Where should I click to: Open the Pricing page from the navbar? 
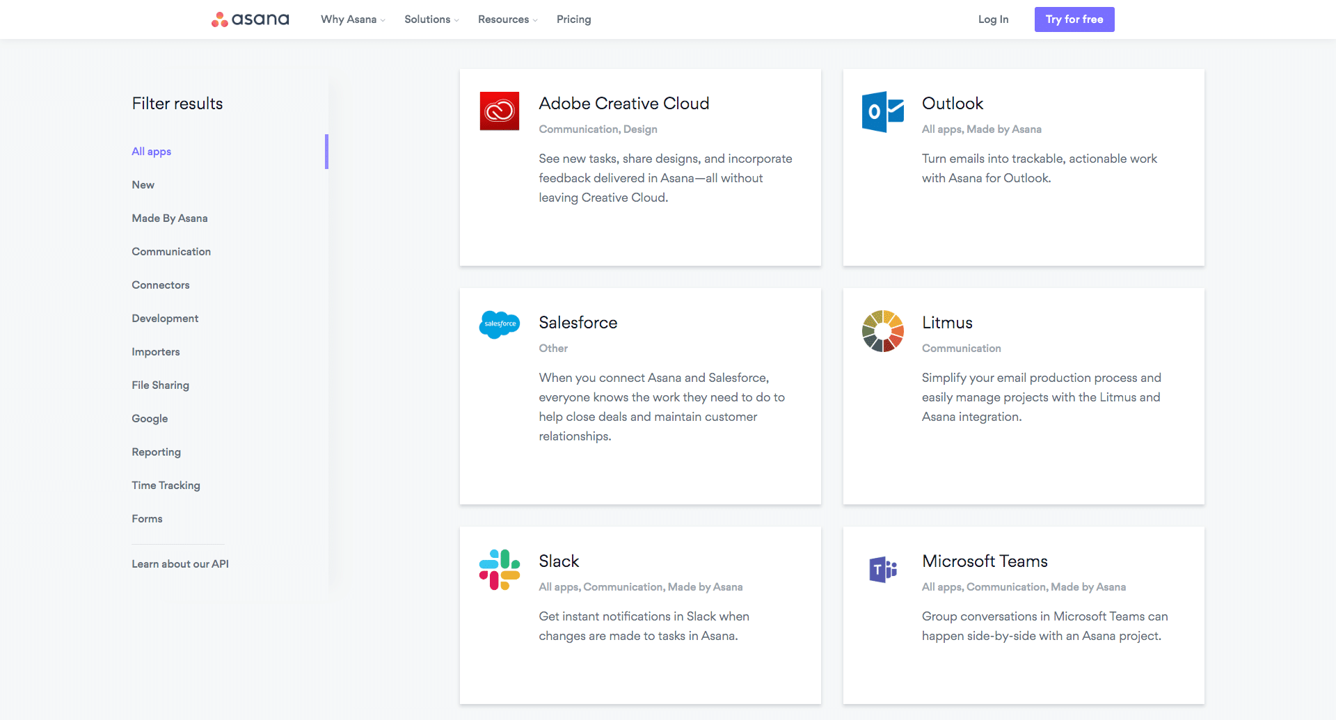point(573,19)
